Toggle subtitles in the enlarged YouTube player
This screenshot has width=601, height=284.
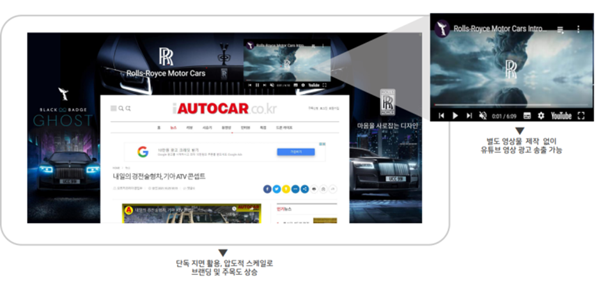527,115
